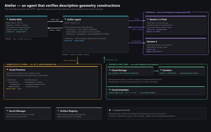
Task: Click the '/digests/{week}' path
Action: [14, 87]
